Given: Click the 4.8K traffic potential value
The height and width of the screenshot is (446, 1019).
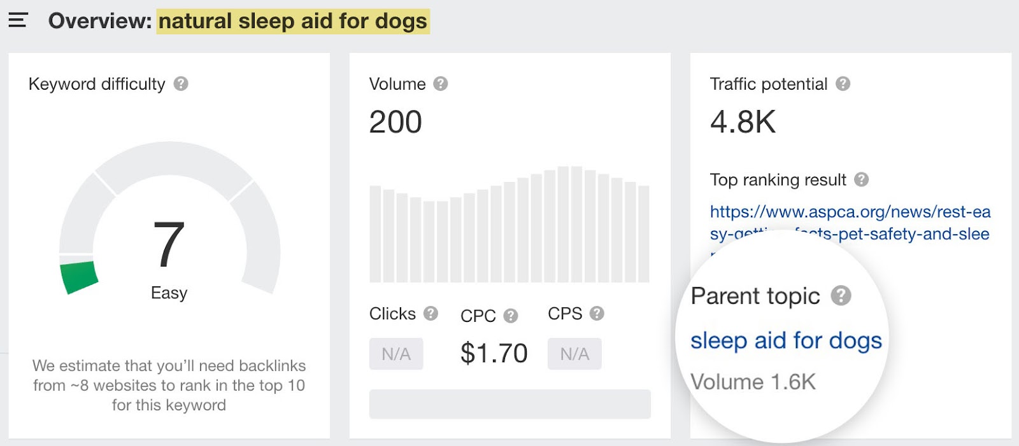Looking at the screenshot, I should (743, 122).
